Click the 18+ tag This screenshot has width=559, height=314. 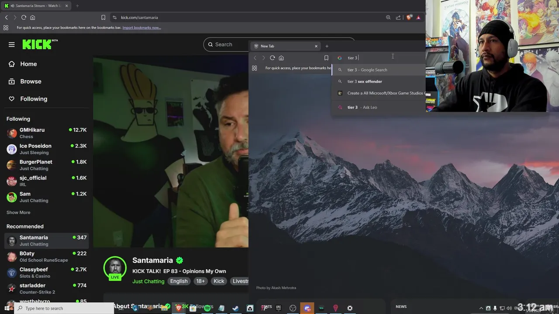[200, 281]
